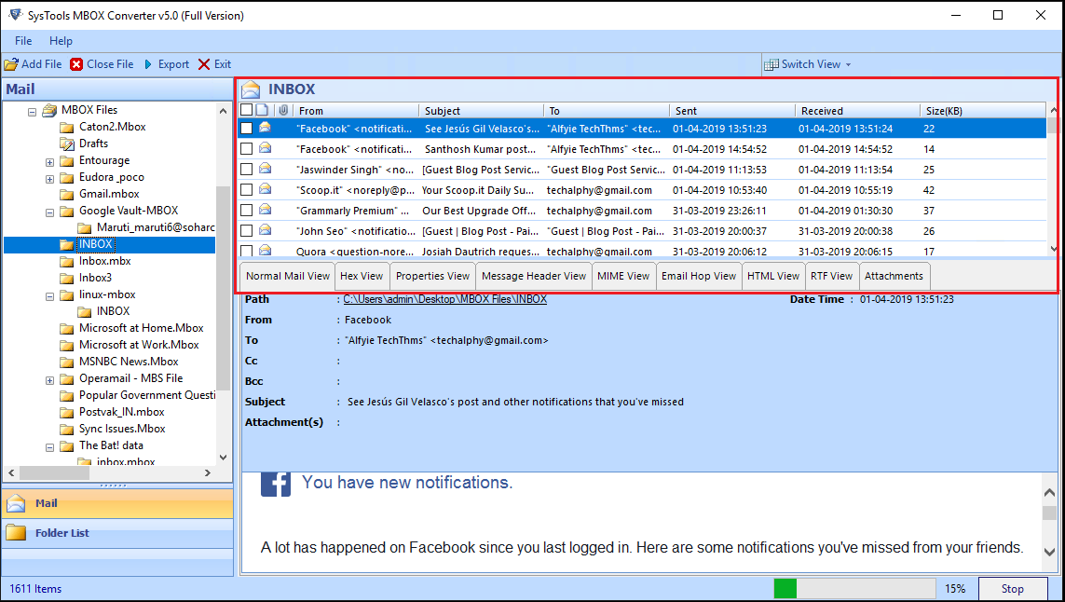Click the MSNBC News.Mbox folder icon
1065x602 pixels.
66,362
